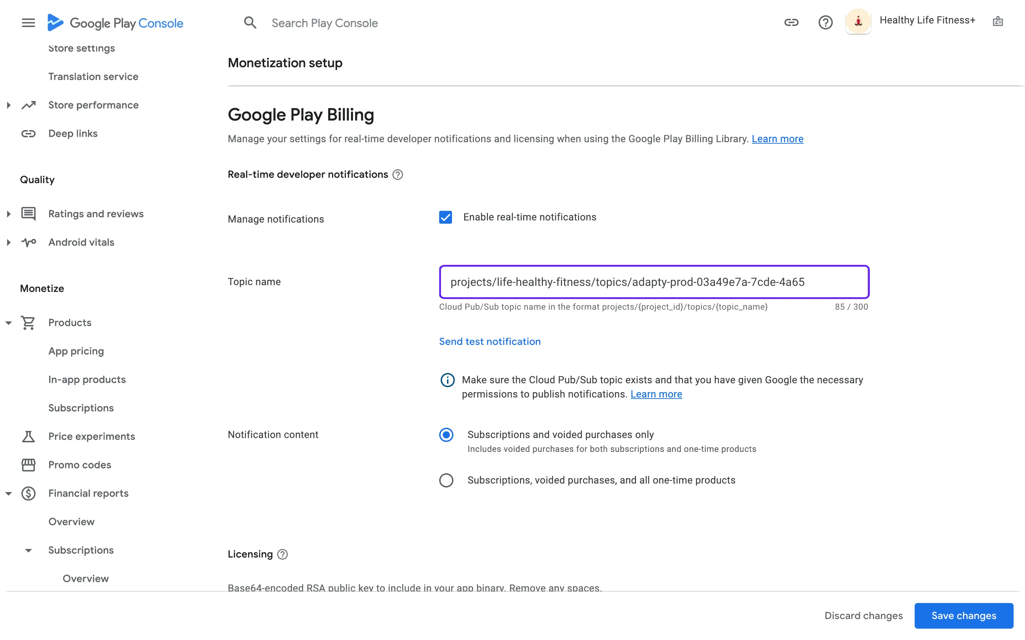Screen dimensions: 1025x640
Task: Click the developer account badge icon
Action: pos(998,21)
